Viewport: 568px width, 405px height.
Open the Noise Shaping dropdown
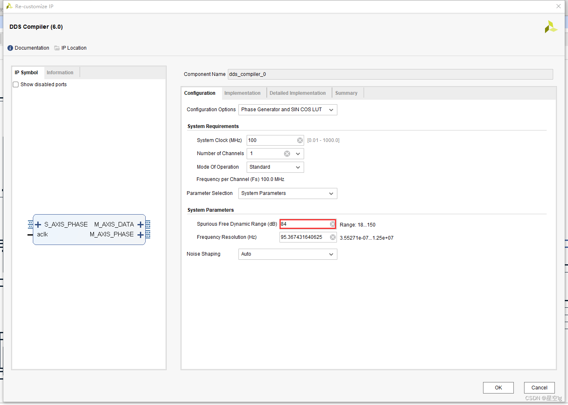[288, 254]
